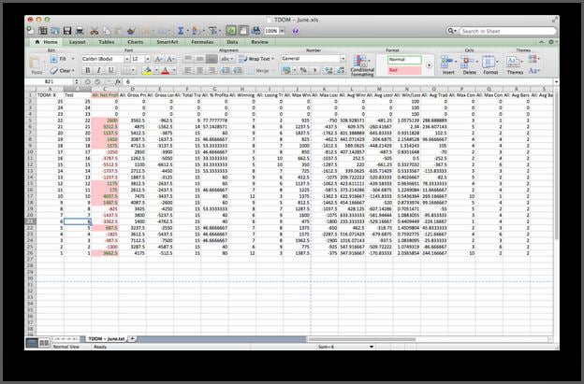Screen dimensions: 584x384
Task: Open the Charts ribbon tab
Action: coord(135,42)
